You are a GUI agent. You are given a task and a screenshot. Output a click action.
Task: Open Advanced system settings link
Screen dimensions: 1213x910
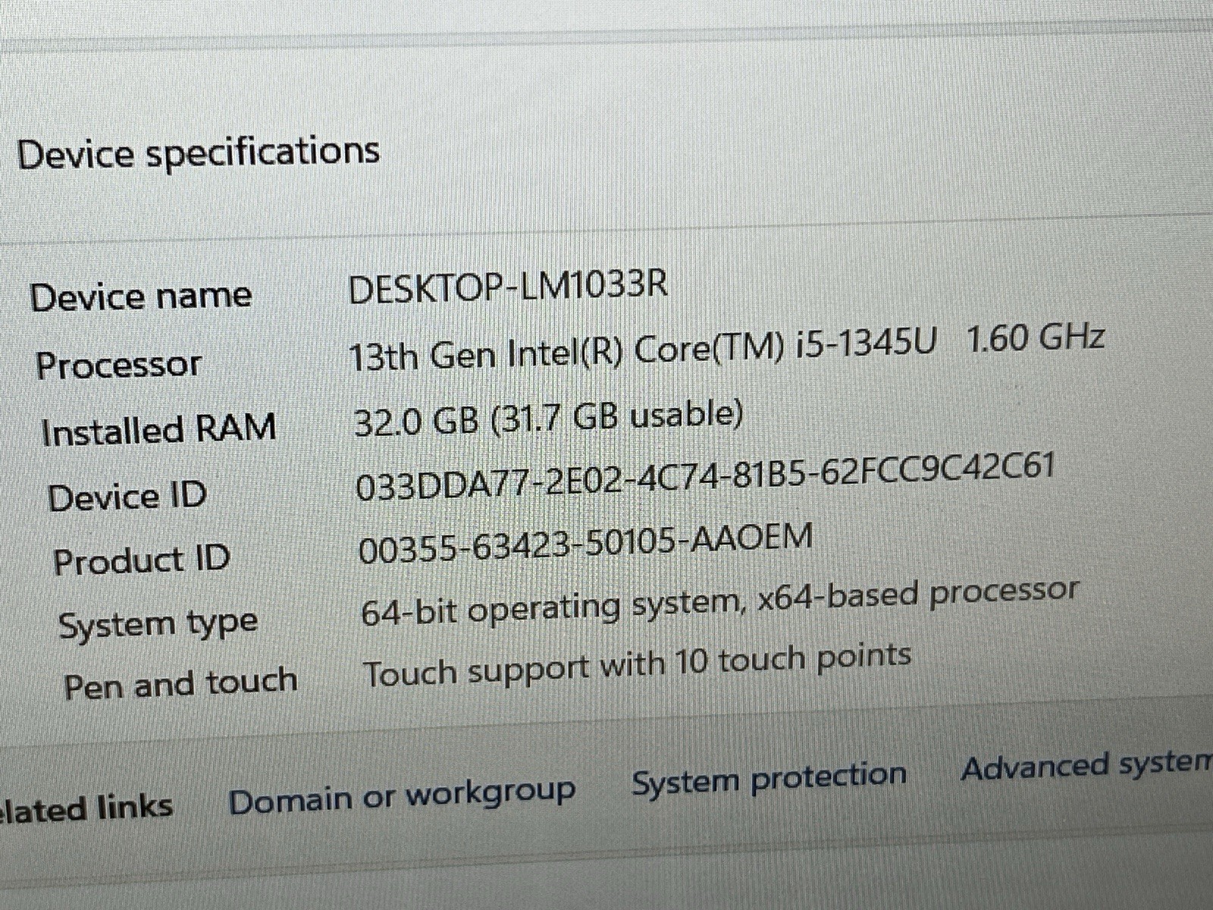point(1086,766)
